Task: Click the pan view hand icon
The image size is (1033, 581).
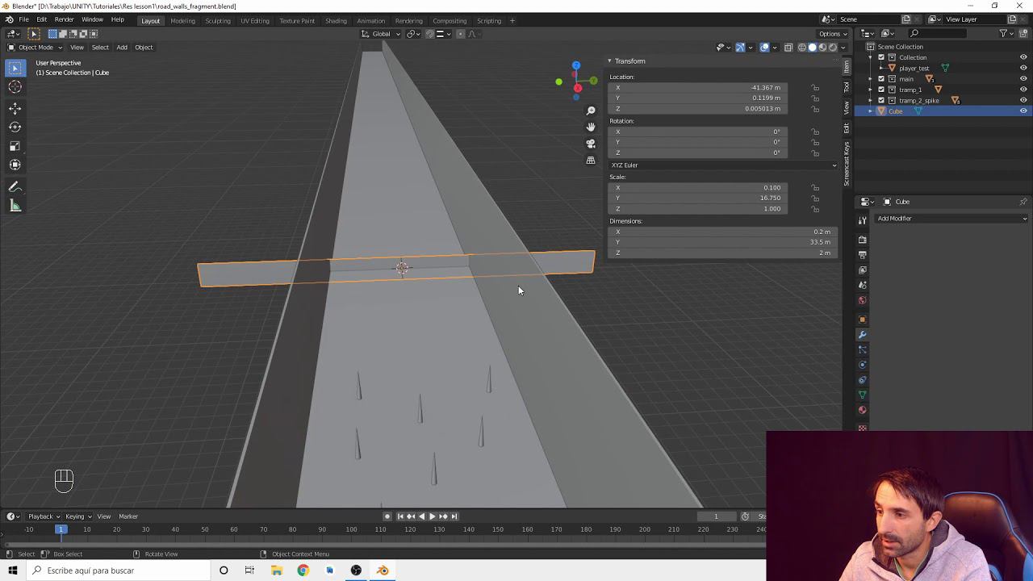Action: coord(591,127)
